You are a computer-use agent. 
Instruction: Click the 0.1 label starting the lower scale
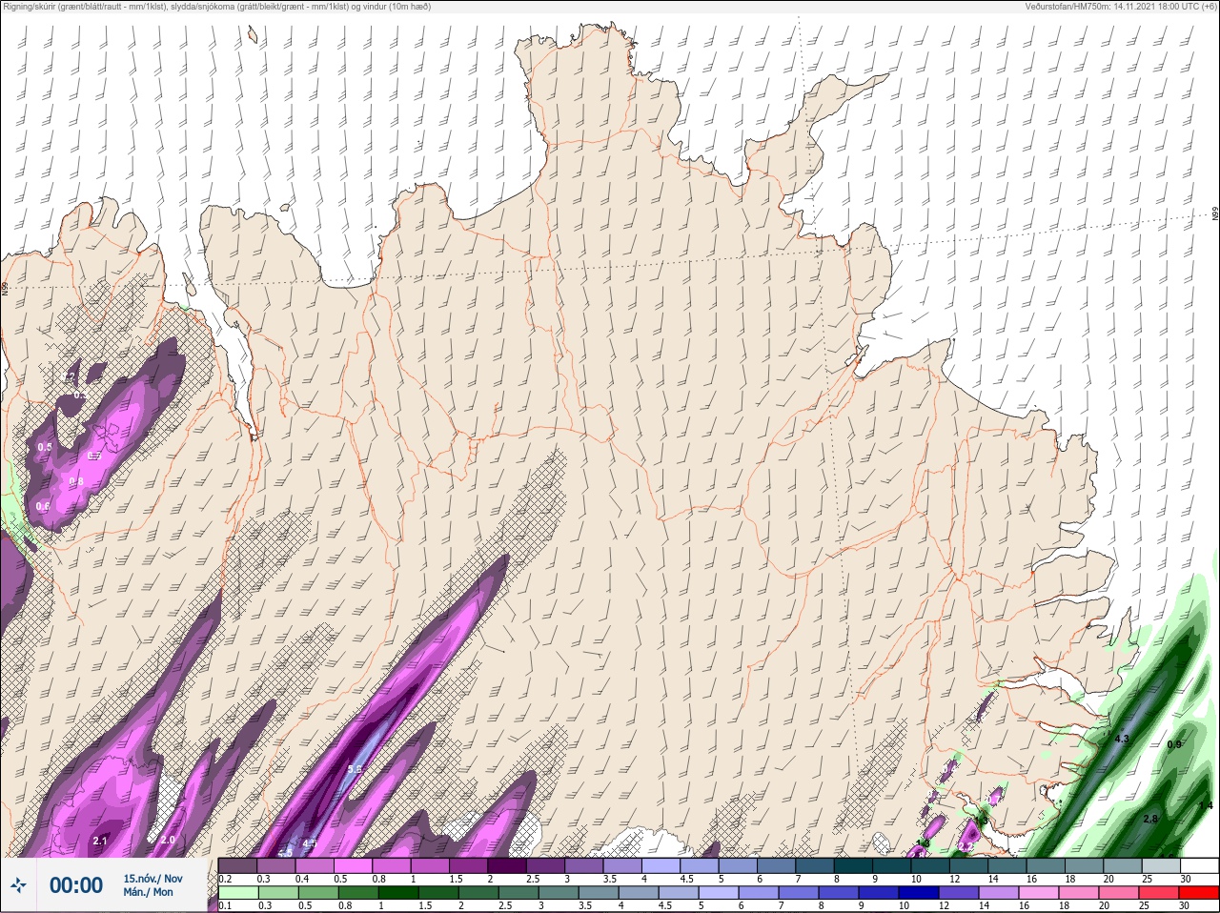(x=225, y=905)
